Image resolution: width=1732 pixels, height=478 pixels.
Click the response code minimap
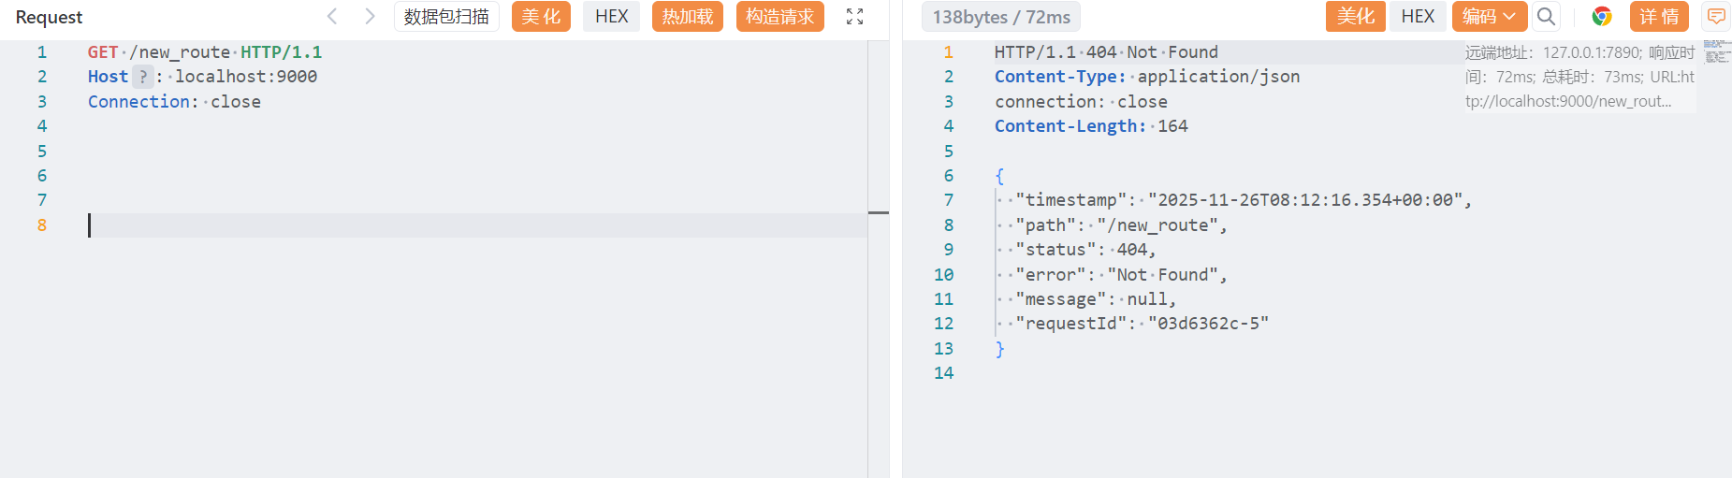(x=1717, y=51)
